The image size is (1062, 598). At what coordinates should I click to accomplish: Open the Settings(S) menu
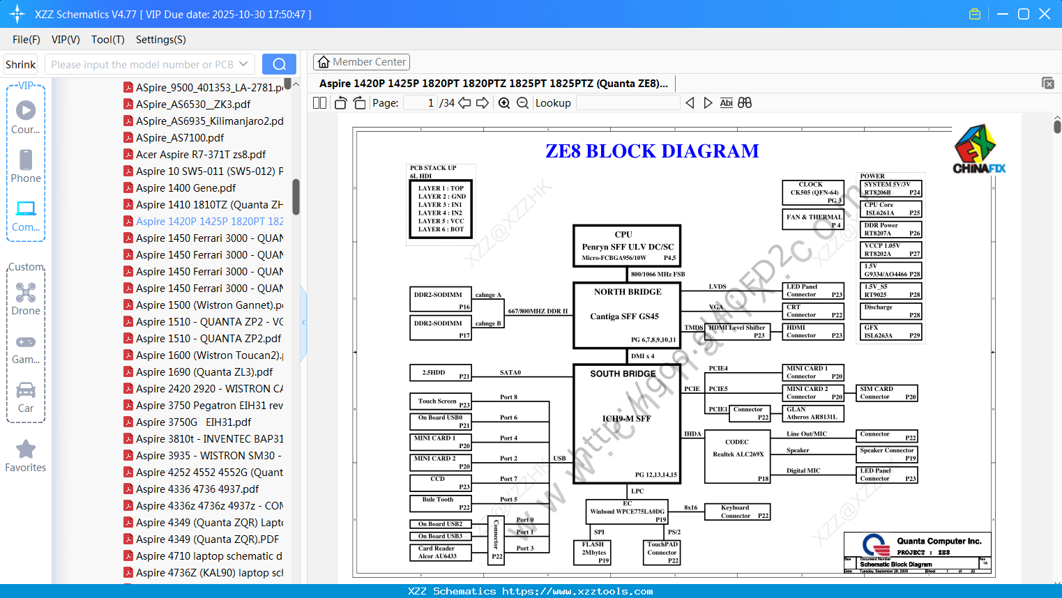click(x=161, y=40)
